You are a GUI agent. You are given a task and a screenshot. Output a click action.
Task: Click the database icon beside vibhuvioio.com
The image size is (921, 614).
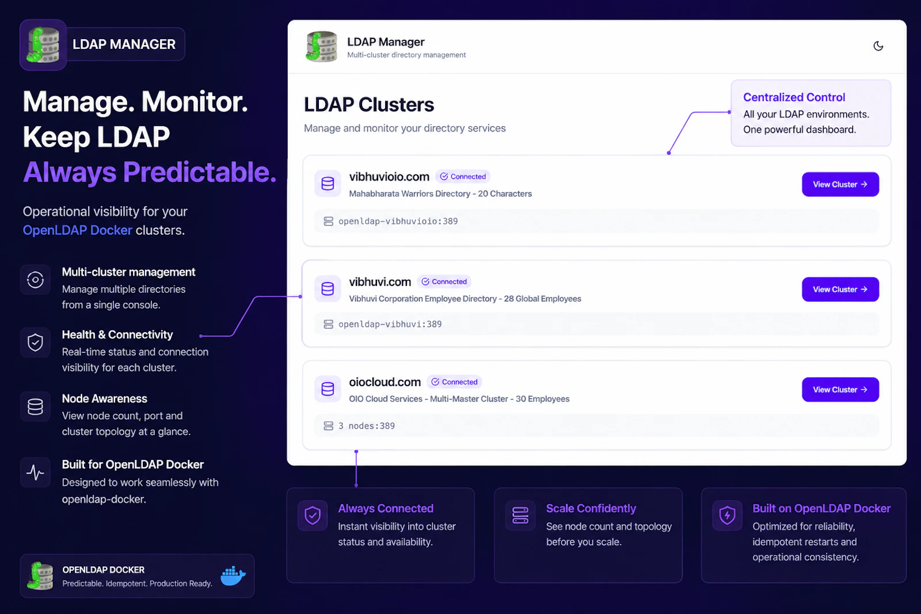(x=328, y=184)
